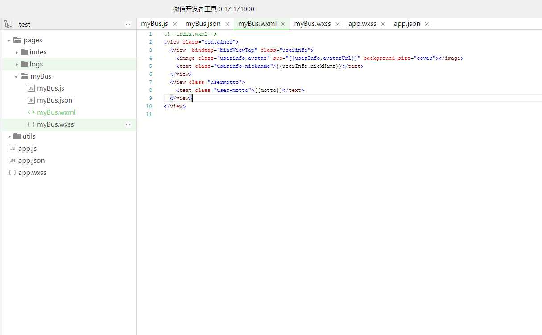Click the utils folder icon
The height and width of the screenshot is (335, 542).
point(17,136)
